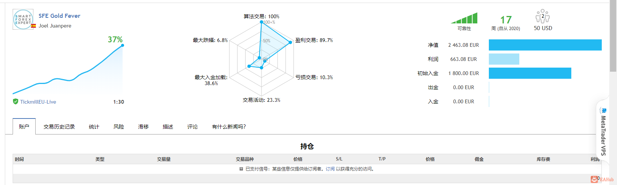Screen dimensions: 617x185
Task: Go to the 评论 tab
Action: tap(192, 127)
